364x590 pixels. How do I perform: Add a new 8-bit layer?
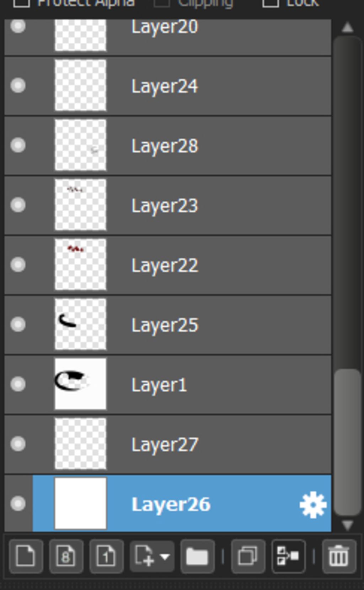[66, 556]
